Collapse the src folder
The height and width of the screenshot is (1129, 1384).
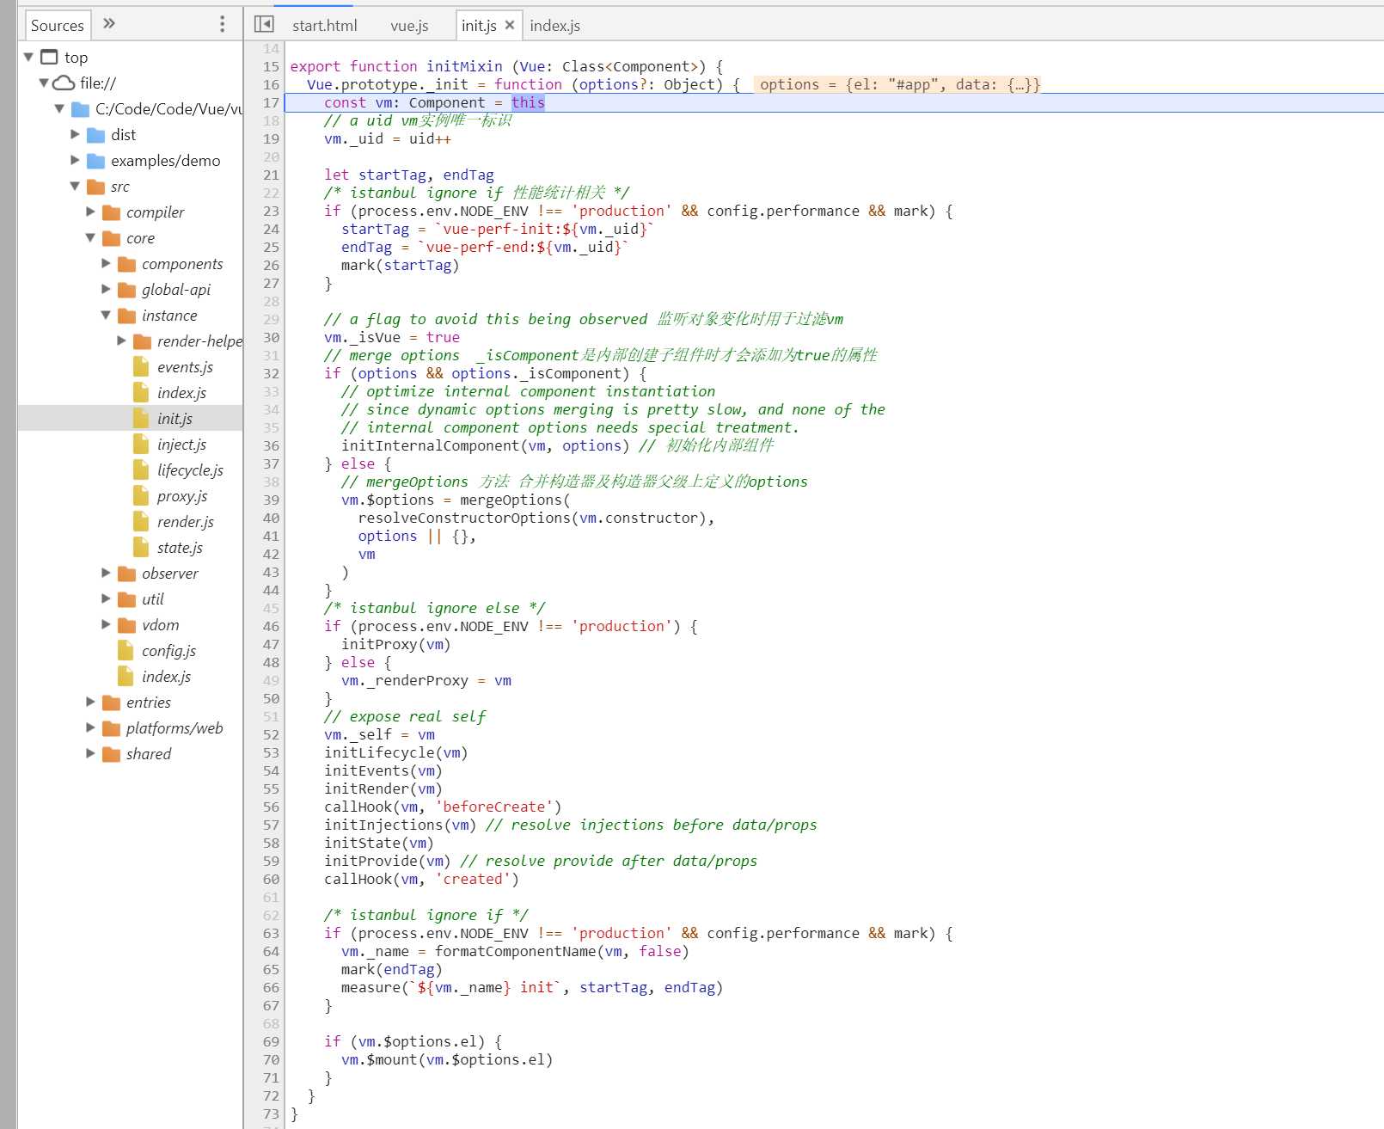coord(75,186)
